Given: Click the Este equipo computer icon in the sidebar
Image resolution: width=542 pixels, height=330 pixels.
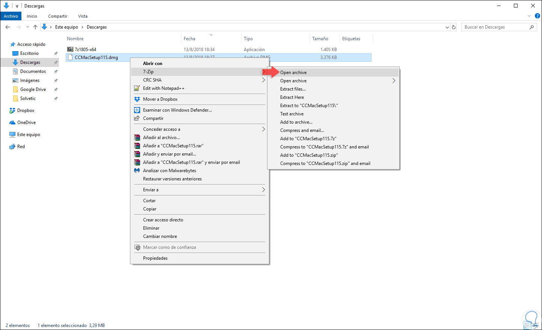Looking at the screenshot, I should coord(12,135).
